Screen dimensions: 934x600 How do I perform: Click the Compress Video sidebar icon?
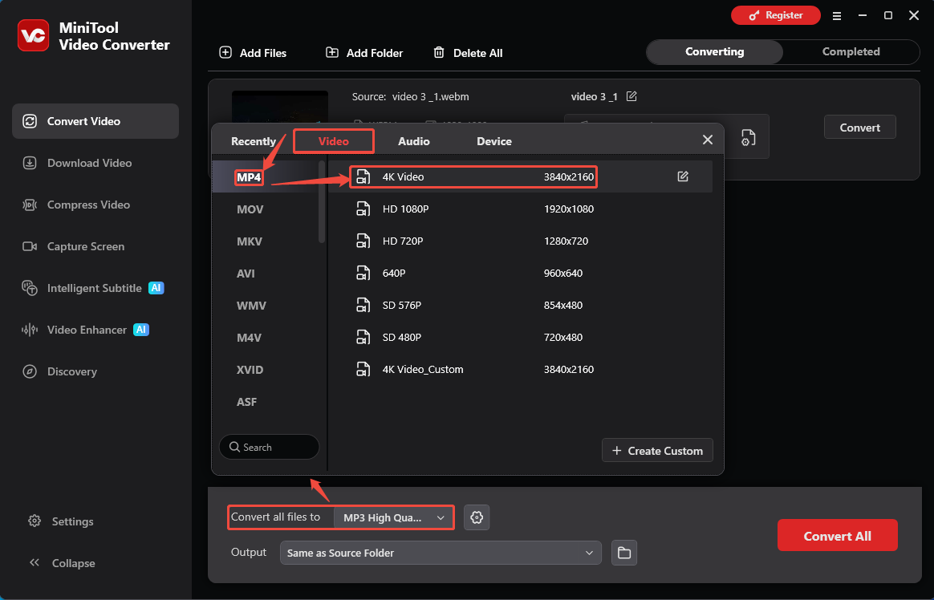click(x=29, y=205)
